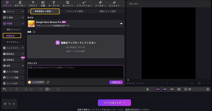
Task: Open the オーディオ tab
Action: pos(54,4)
